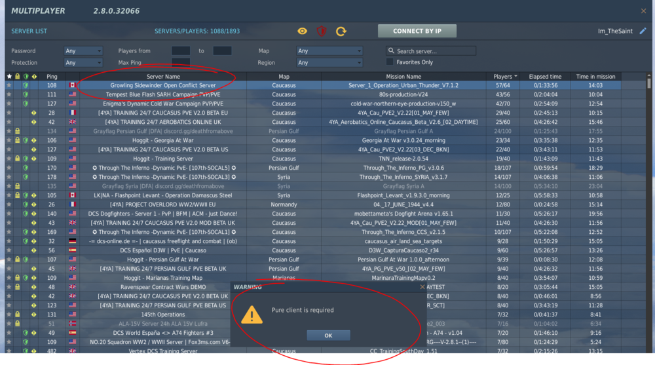Click the yellow diamond column header icon
Screen dimensions: 655x365
34,77
